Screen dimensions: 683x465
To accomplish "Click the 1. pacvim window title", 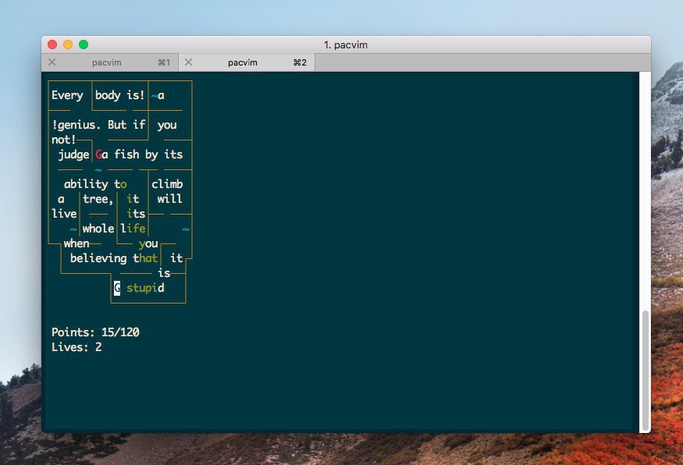I will click(345, 44).
